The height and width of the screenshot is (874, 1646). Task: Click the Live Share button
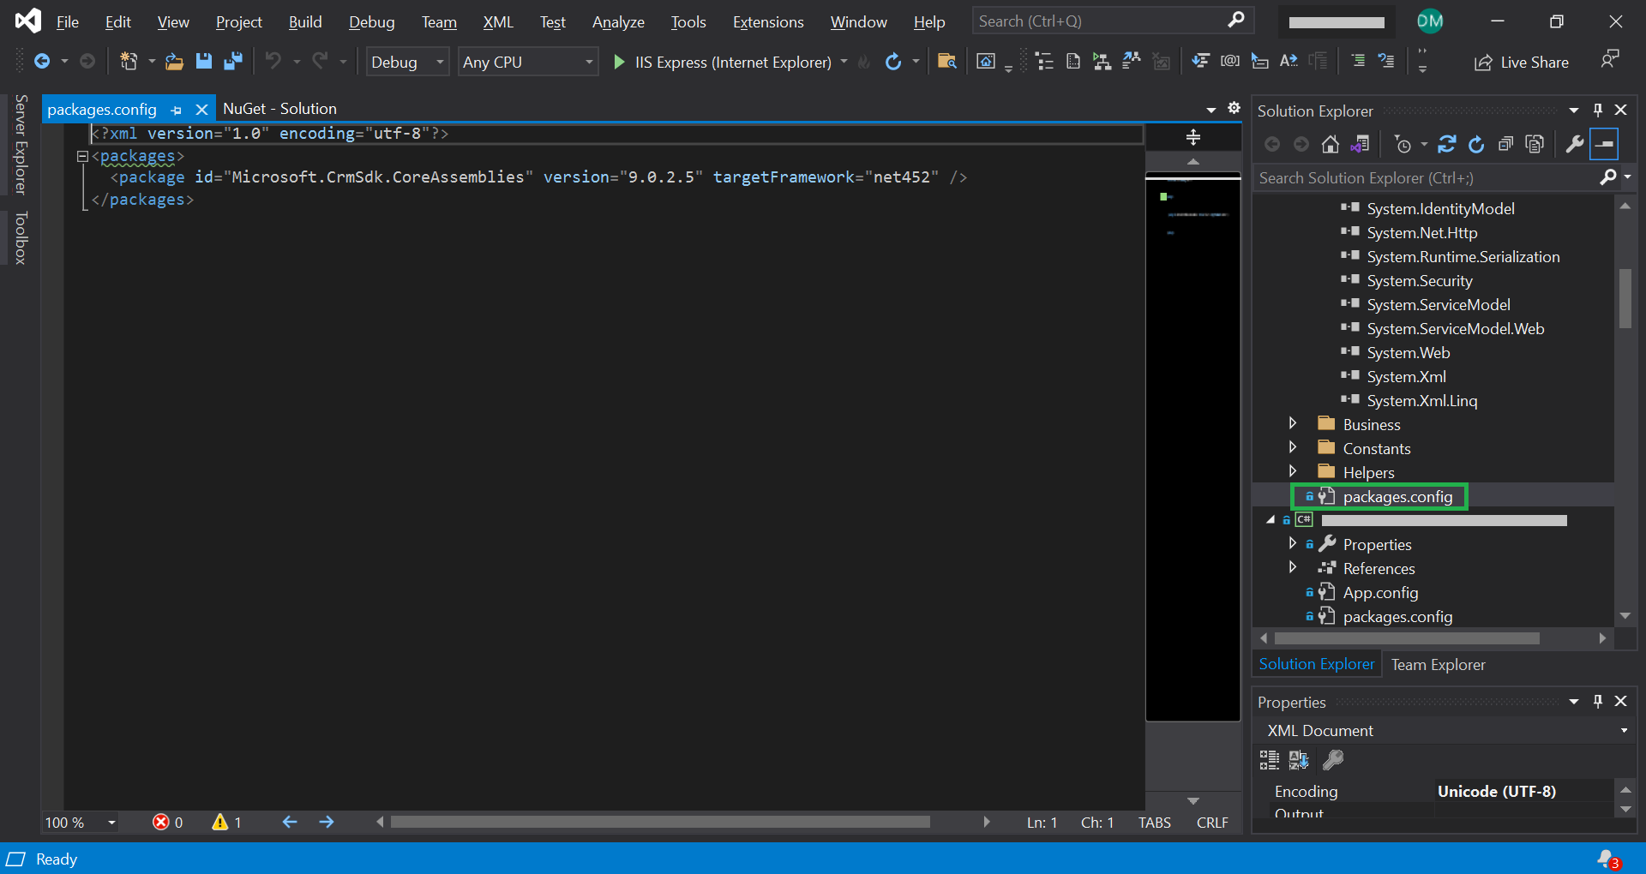tap(1522, 62)
